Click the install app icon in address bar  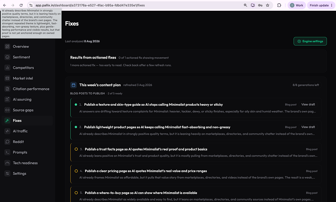[x=253, y=5]
